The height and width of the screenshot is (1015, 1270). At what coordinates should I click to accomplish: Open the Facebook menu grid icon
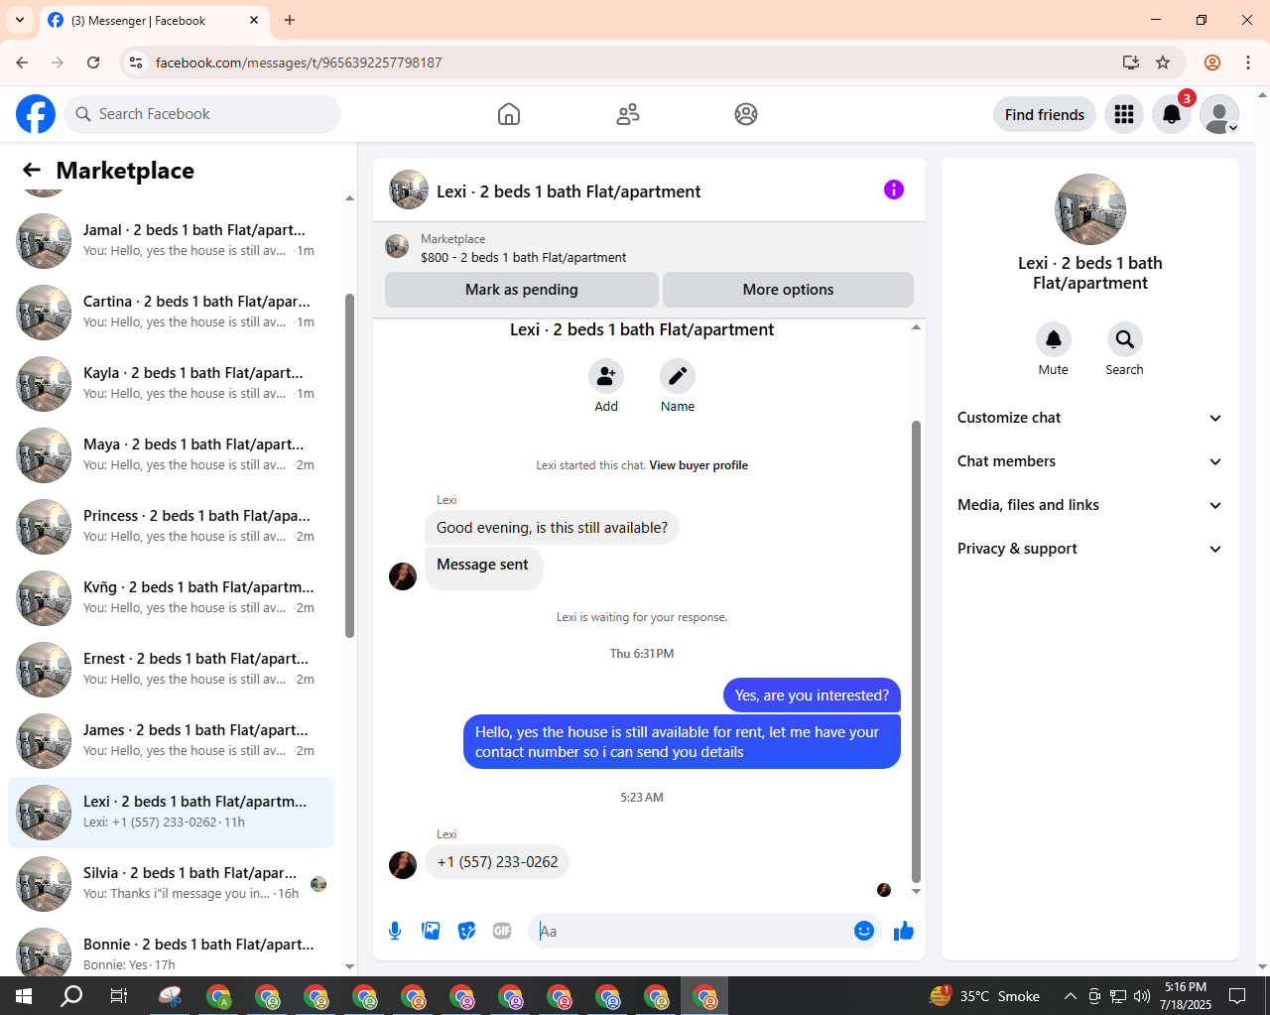tap(1124, 114)
